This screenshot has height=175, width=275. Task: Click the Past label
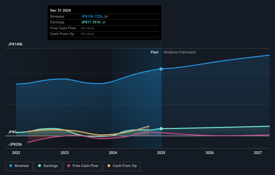click(x=154, y=52)
